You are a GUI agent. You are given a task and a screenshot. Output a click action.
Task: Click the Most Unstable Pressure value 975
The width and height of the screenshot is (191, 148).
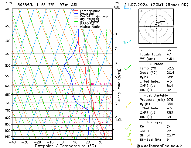pos(170,100)
